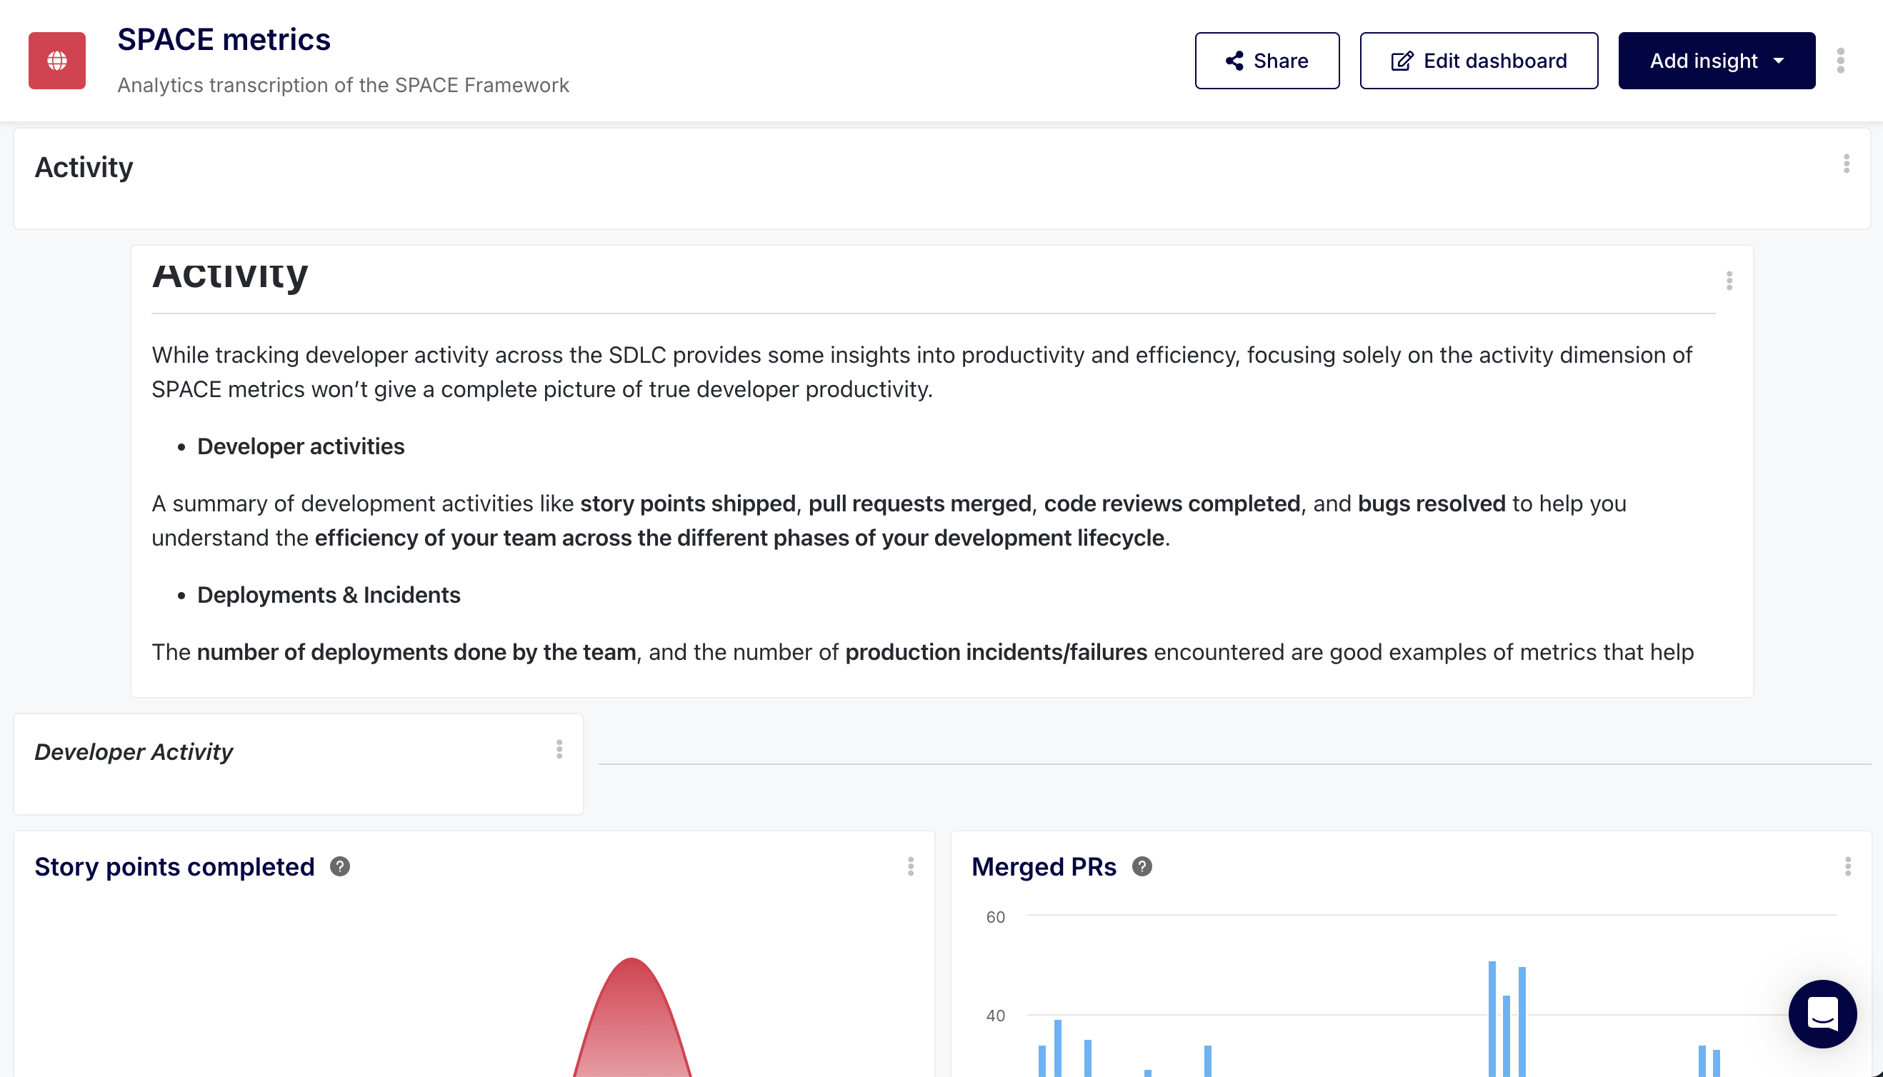Open the Developer Activity options menu
Screen dimensions: 1883x1077
click(559, 750)
